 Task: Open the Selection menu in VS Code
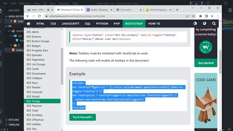click(25, 3)
